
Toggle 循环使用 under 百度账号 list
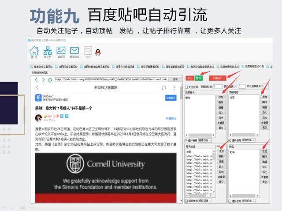[186, 140]
